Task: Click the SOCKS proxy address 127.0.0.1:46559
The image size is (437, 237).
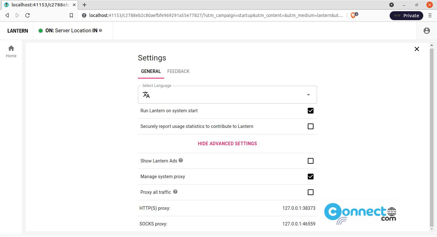Action: (299, 224)
